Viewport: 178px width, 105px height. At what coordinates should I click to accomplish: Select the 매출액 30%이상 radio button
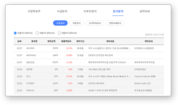click(37, 33)
